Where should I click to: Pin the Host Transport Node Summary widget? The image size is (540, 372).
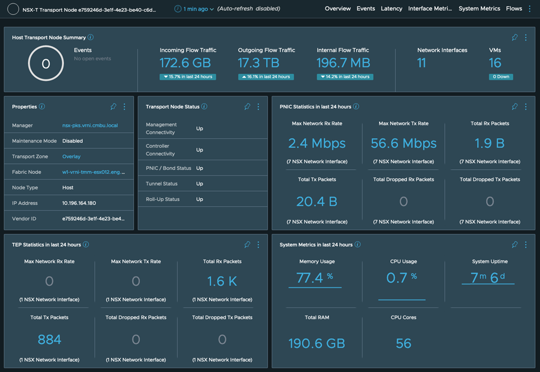(514, 38)
